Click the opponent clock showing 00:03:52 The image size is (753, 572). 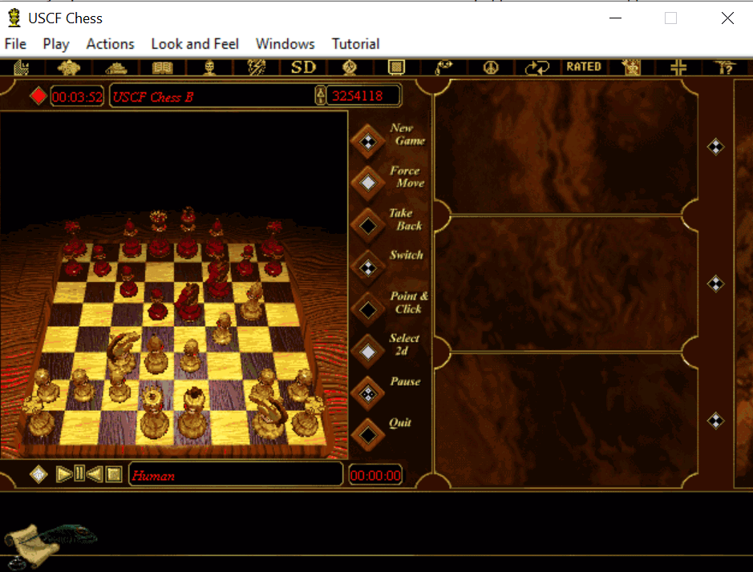coord(77,96)
